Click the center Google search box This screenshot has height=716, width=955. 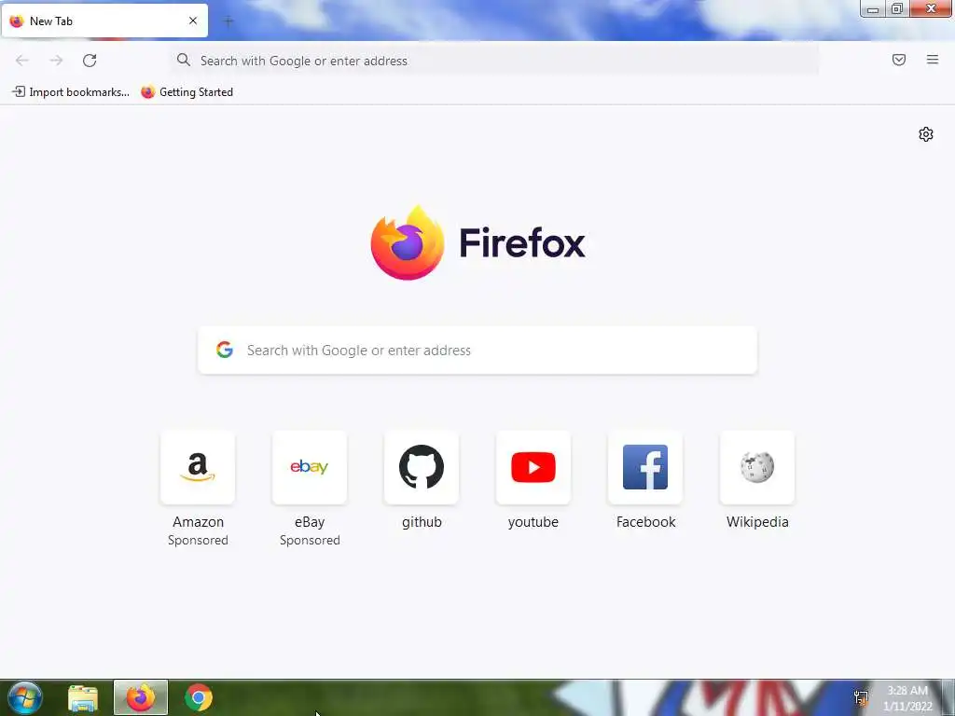(477, 351)
